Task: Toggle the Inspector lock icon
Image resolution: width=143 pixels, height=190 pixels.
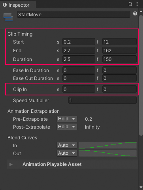Action: pos(130,4)
